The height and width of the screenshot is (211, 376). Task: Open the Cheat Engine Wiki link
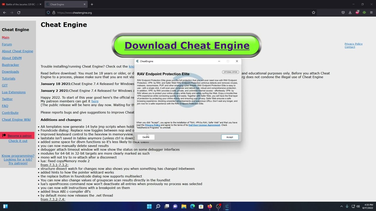(x=16, y=120)
